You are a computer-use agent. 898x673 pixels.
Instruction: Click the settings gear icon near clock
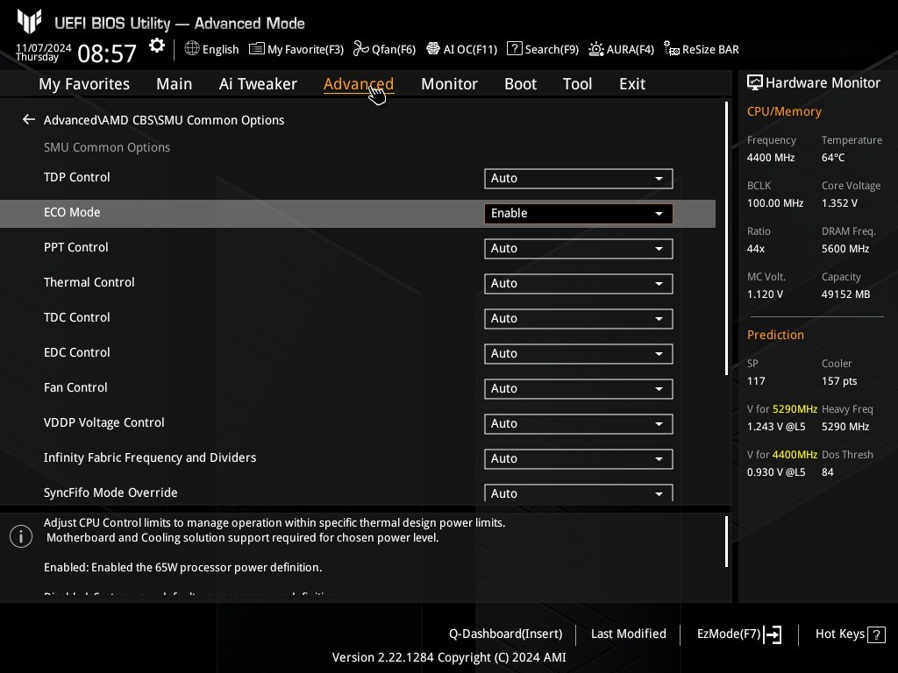(157, 46)
